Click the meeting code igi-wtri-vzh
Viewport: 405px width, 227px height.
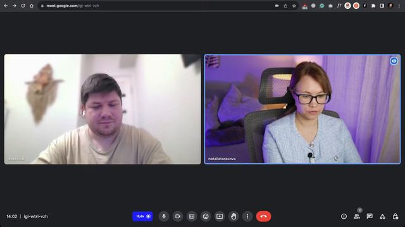coord(35,216)
